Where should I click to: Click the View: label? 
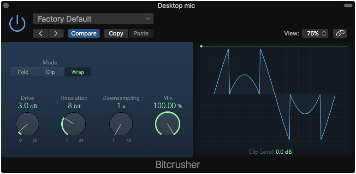[x=291, y=34]
